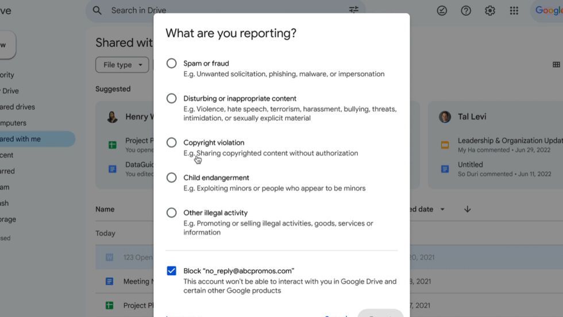
Task: Click the search magnifier icon in Drive
Action: pos(97,10)
